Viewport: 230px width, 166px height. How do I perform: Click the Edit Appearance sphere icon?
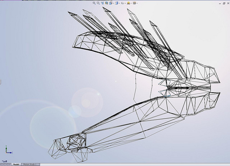click(128, 3)
